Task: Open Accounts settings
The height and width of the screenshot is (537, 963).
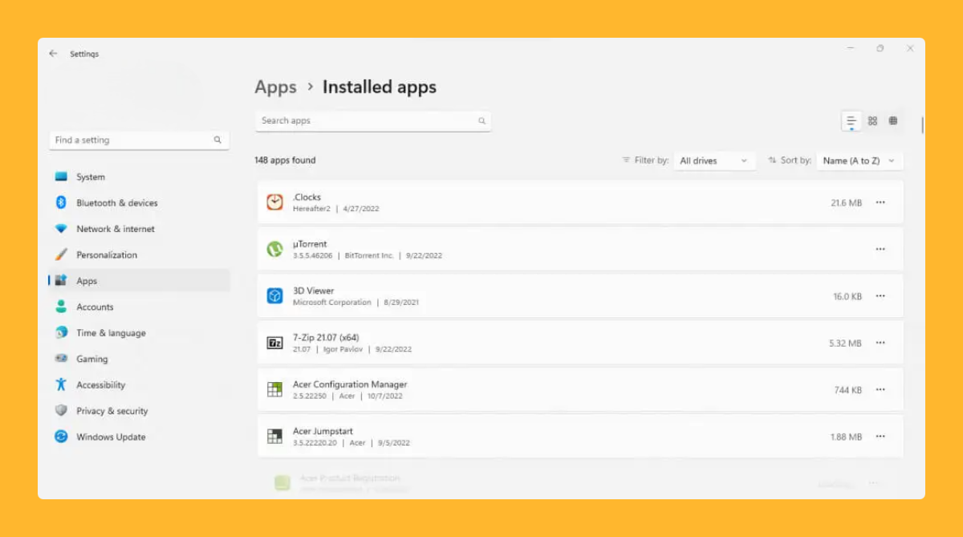Action: [x=139, y=307]
